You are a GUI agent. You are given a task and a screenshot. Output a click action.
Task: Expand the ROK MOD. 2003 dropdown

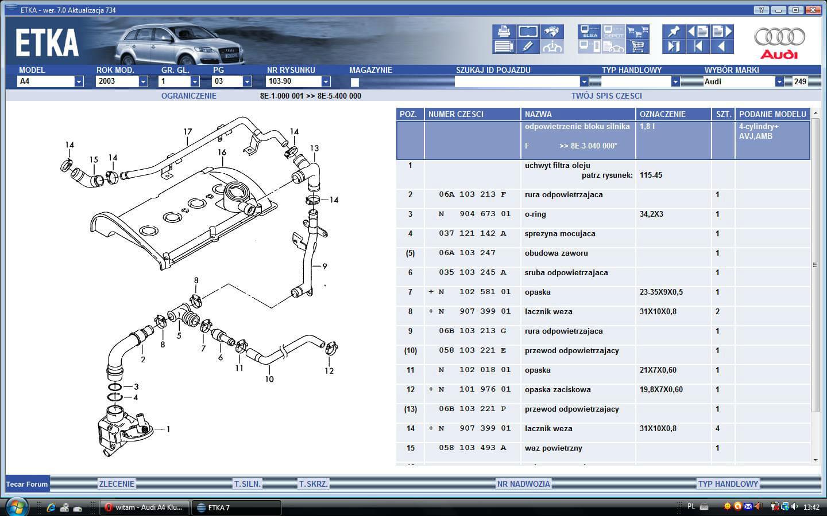143,82
